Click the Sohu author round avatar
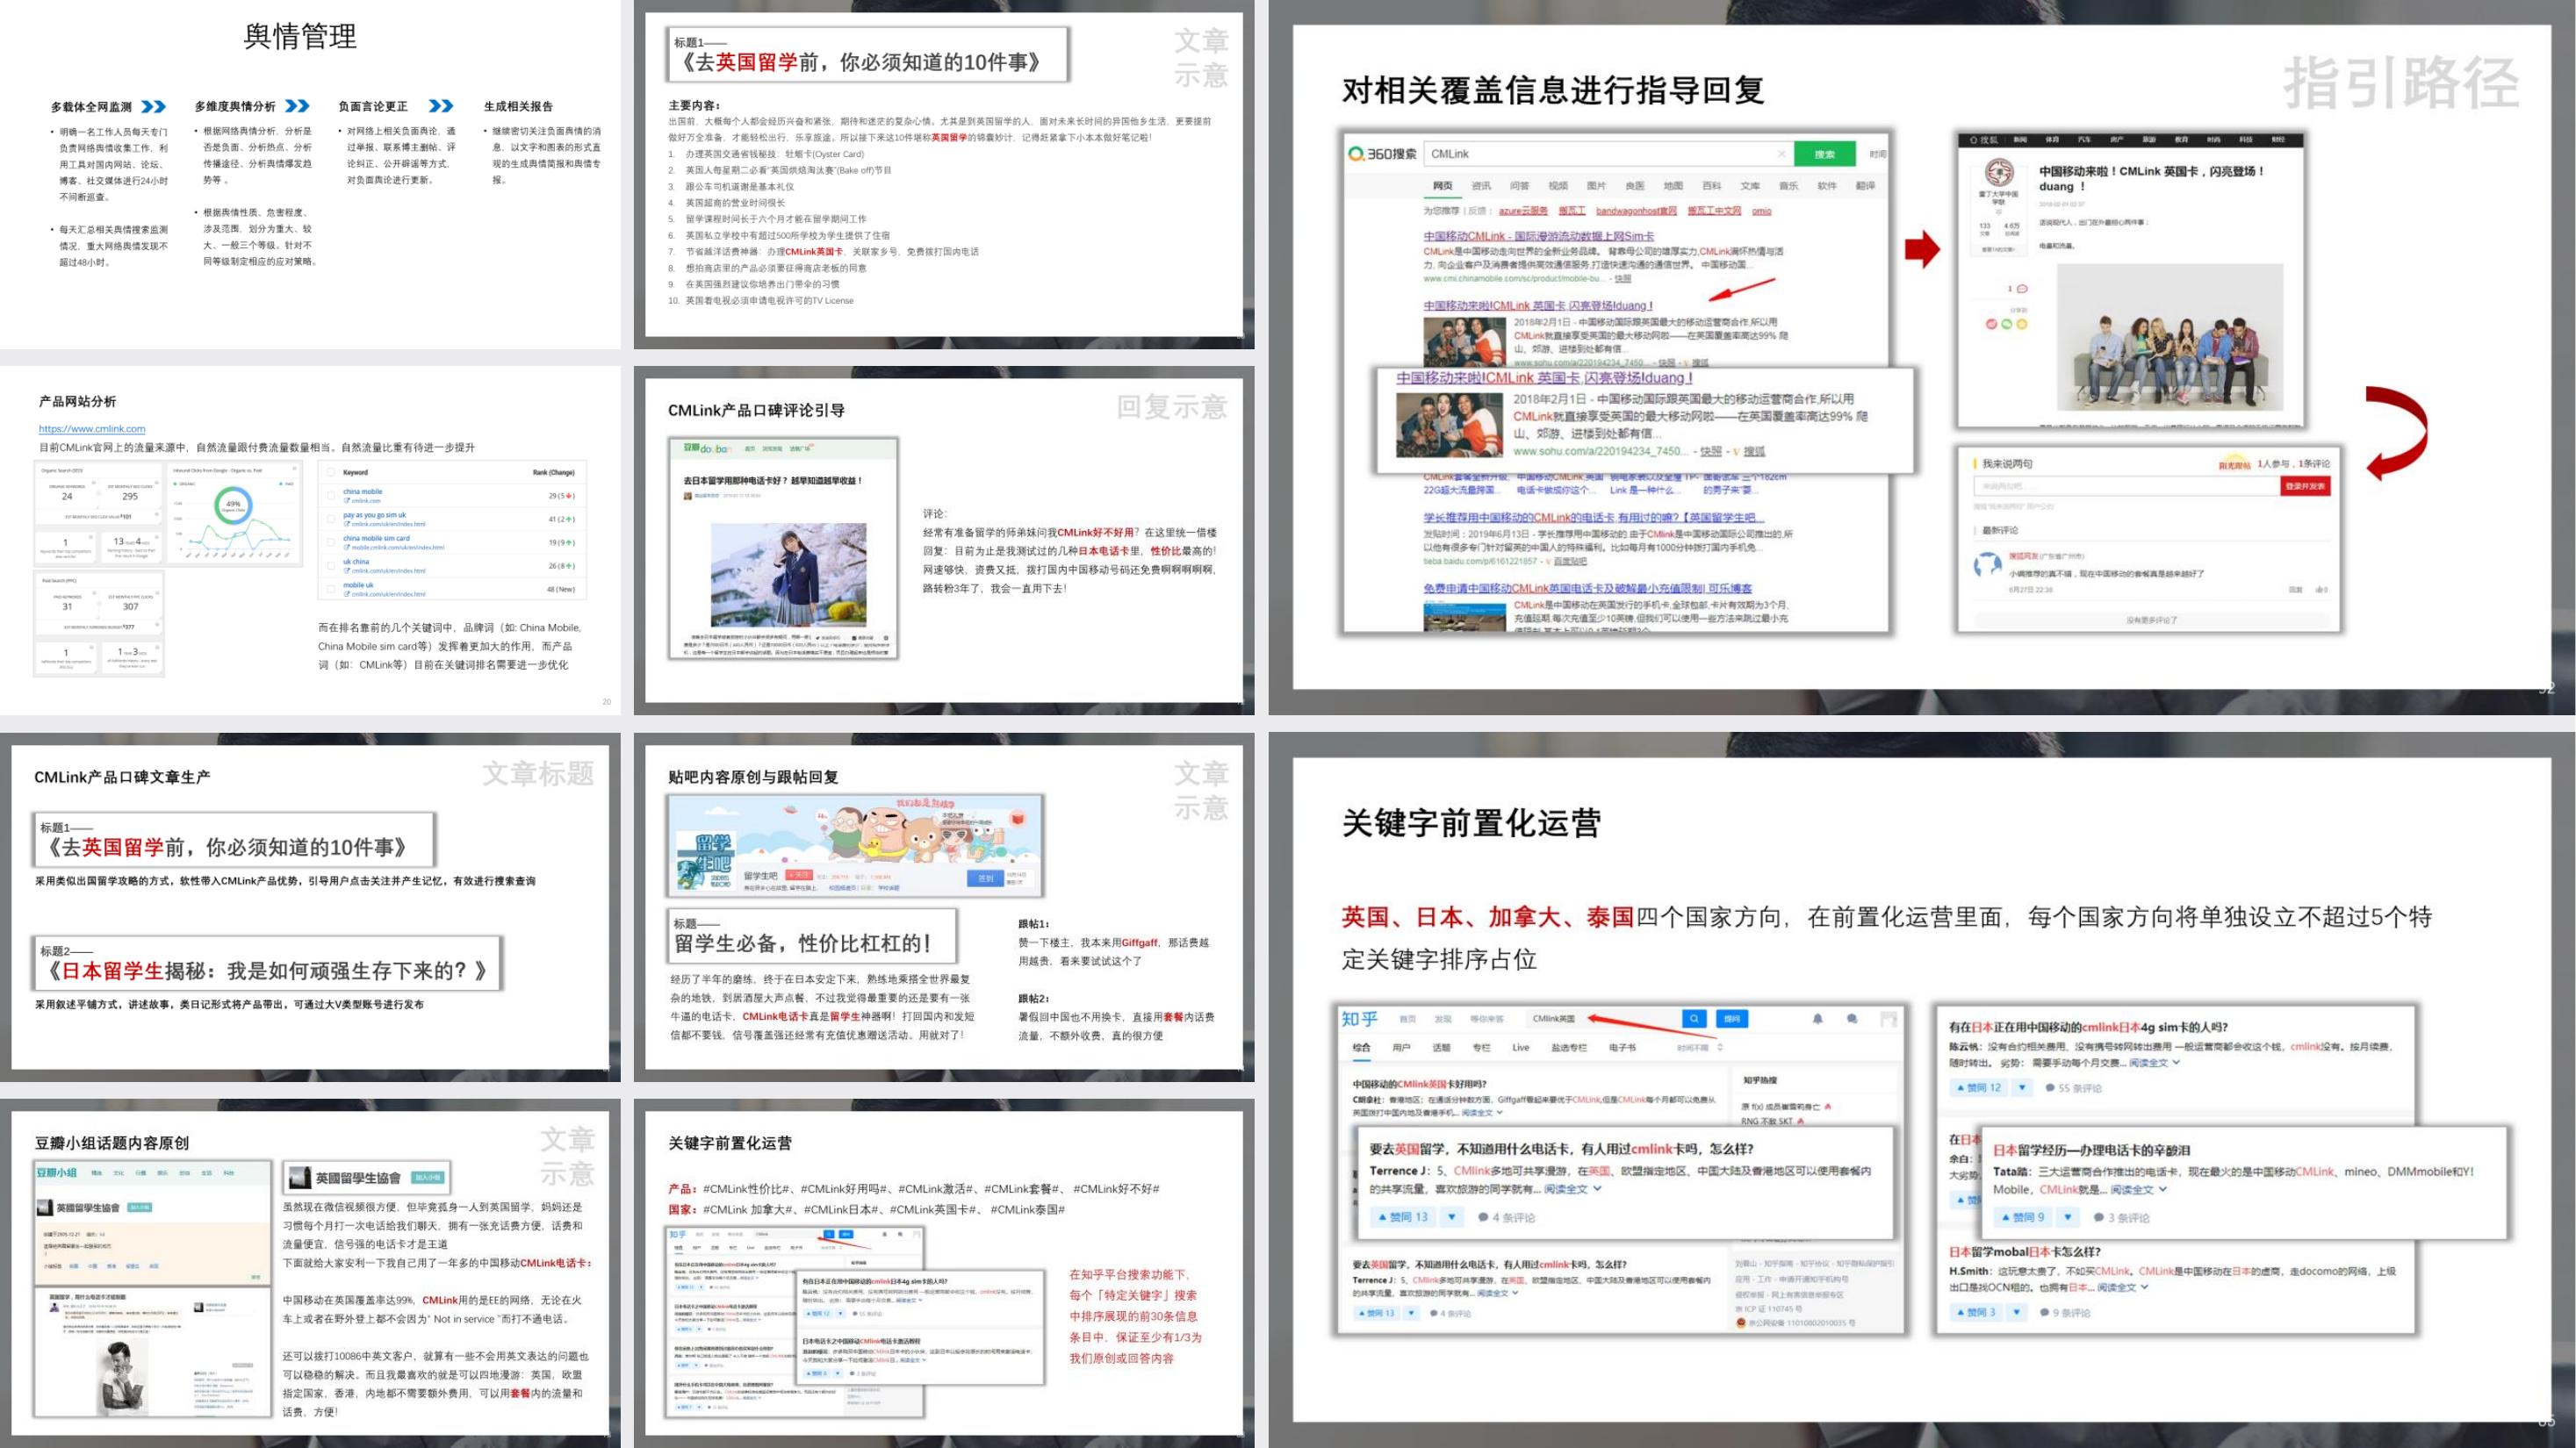The width and height of the screenshot is (2576, 1448). [1999, 172]
